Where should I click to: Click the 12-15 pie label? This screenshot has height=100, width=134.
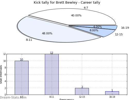point(119,34)
